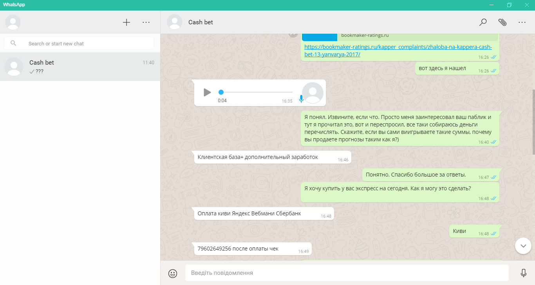
Task: Click the Cash bet name in chat header
Action: click(201, 22)
